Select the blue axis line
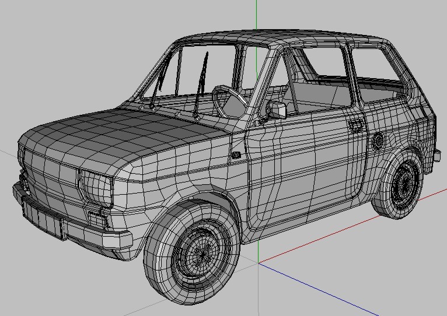 point(318,289)
